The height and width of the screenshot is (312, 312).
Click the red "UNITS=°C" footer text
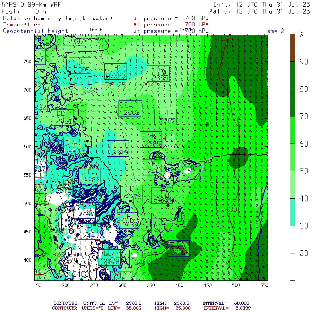point(93,308)
